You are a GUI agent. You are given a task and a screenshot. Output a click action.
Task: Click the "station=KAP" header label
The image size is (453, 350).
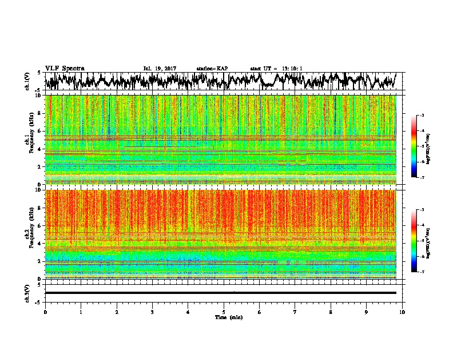212,69
